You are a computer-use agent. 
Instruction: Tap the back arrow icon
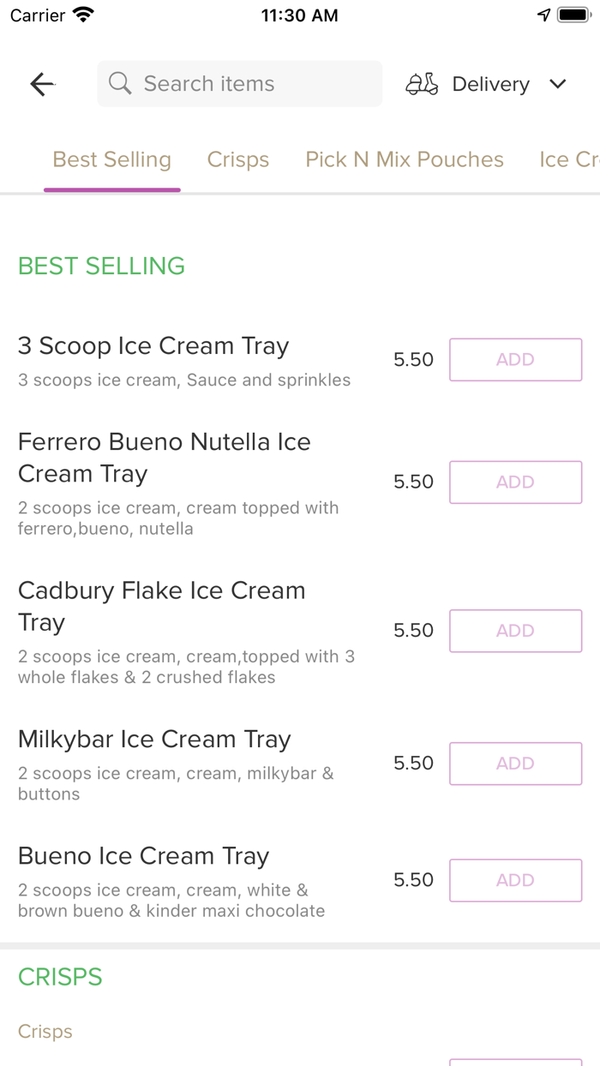42,84
